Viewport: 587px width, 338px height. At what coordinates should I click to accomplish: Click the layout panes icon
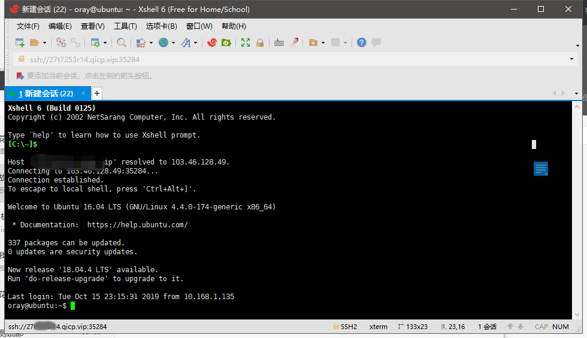pyautogui.click(x=335, y=42)
